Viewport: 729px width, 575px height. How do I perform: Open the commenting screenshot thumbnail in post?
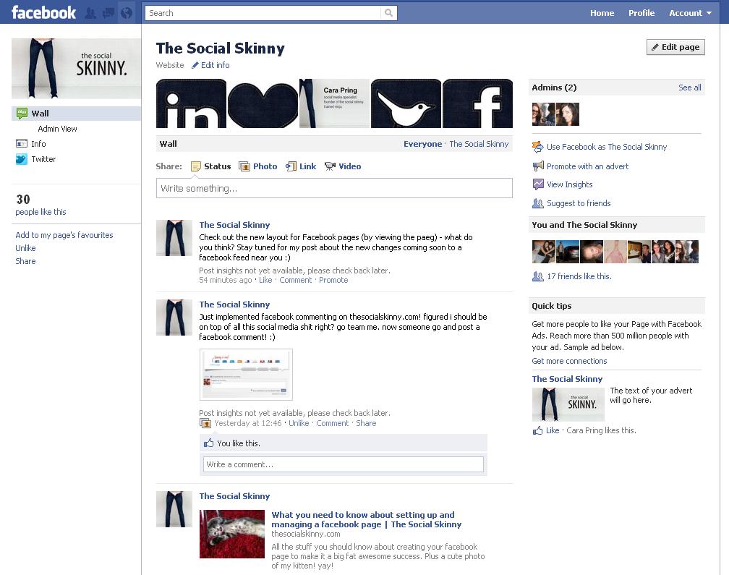point(246,374)
